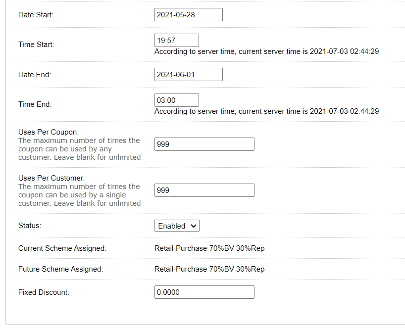
Task: Click the Time End label
Action: [35, 104]
